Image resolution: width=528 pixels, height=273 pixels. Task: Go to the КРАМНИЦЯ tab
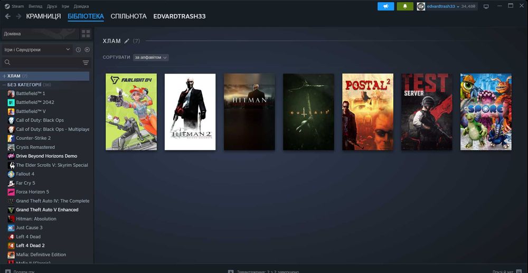click(x=43, y=16)
